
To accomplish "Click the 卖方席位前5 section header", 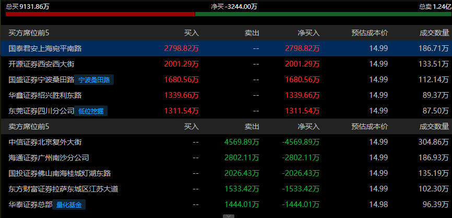I will [29, 126].
